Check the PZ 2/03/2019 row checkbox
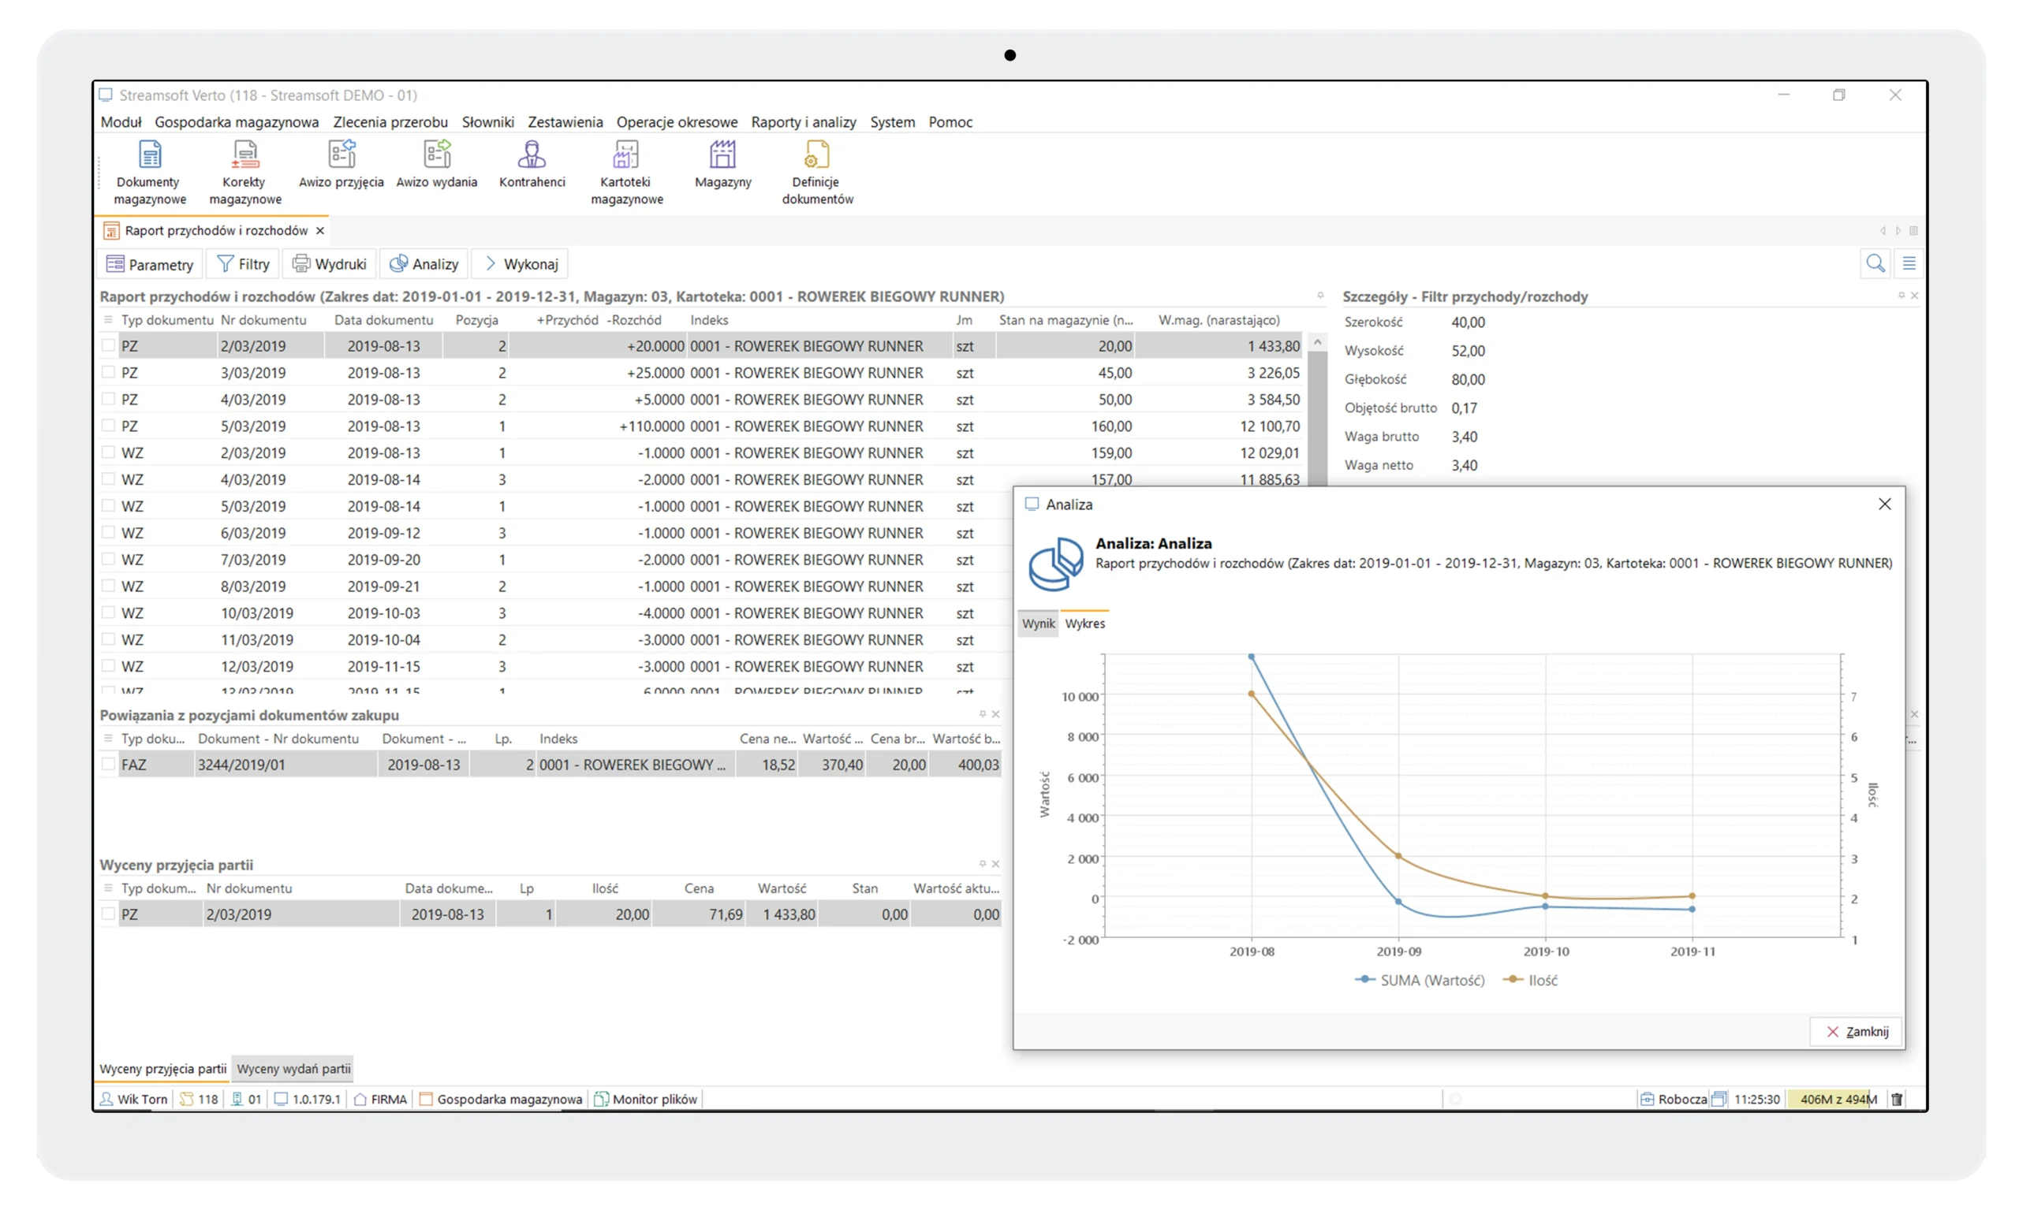This screenshot has height=1210, width=2019. [109, 346]
